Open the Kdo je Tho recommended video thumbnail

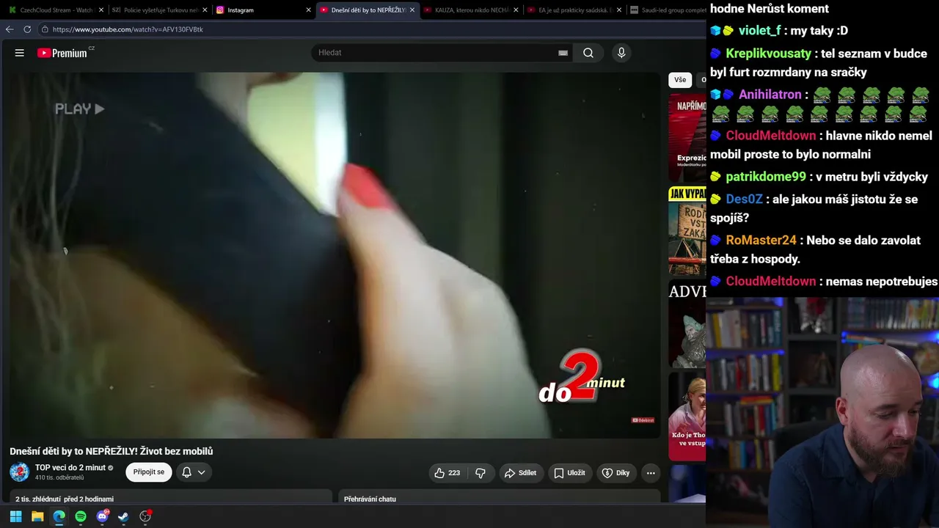(x=687, y=416)
